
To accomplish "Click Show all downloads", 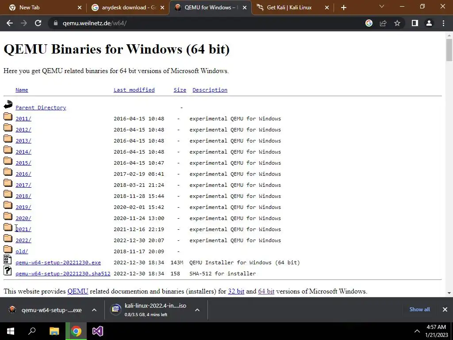I will [x=419, y=309].
